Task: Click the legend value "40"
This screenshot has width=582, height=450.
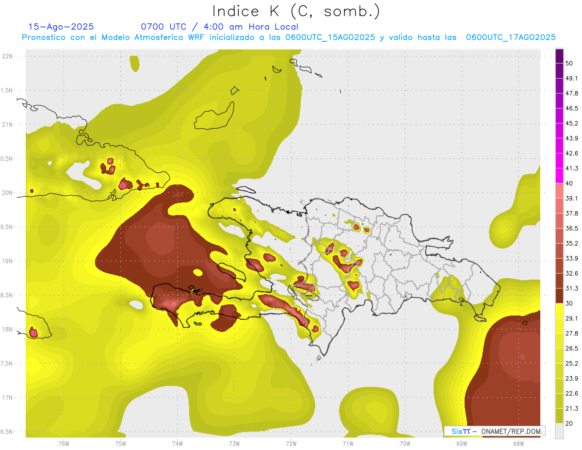Action: 569,183
